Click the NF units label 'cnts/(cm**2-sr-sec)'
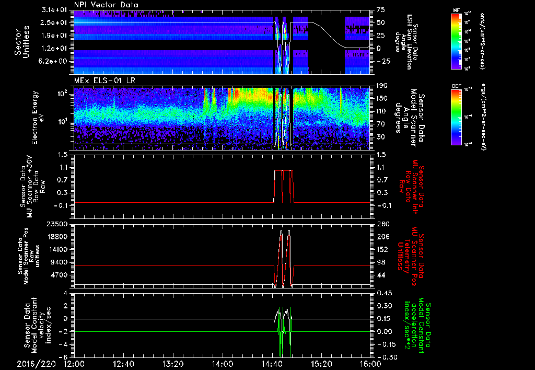The height and width of the screenshot is (370, 535). coord(482,41)
